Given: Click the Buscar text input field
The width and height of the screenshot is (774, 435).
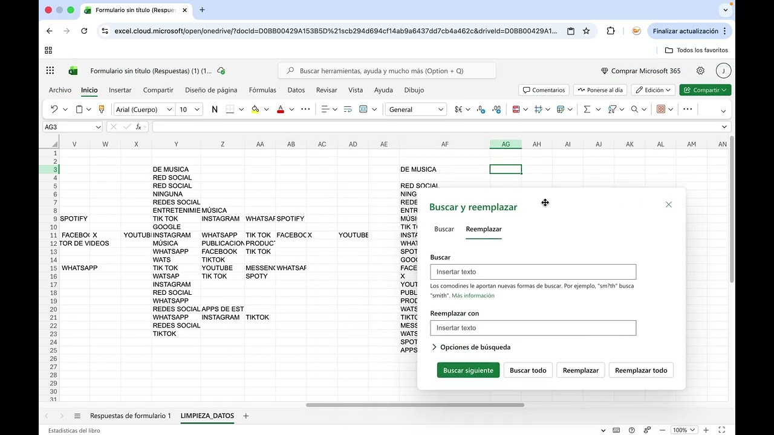Looking at the screenshot, I should coord(533,272).
